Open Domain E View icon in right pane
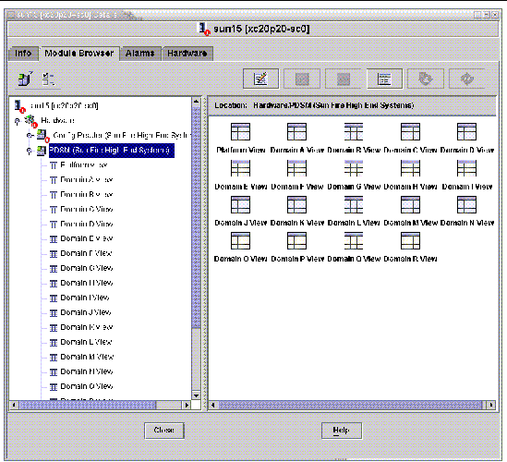The image size is (507, 462). [240, 168]
